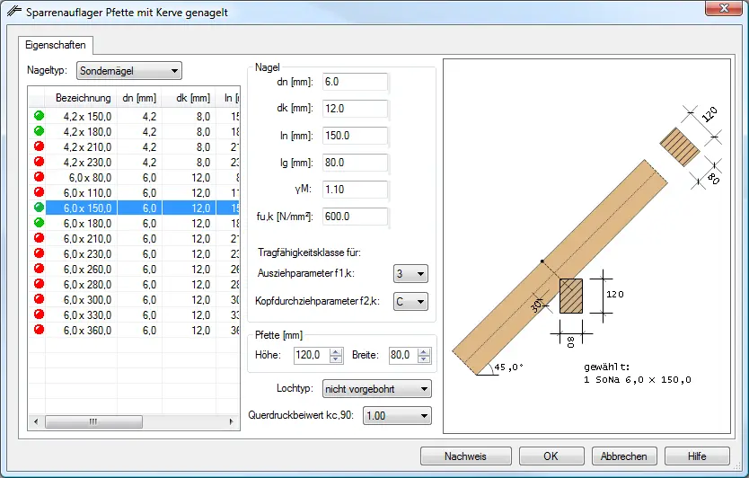Click the red status icon for 6,0 x 210,0
The width and height of the screenshot is (749, 478).
40,238
